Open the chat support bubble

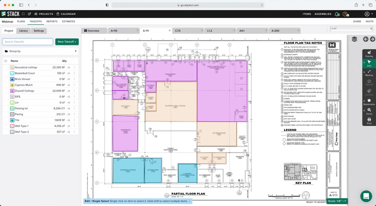point(365,195)
